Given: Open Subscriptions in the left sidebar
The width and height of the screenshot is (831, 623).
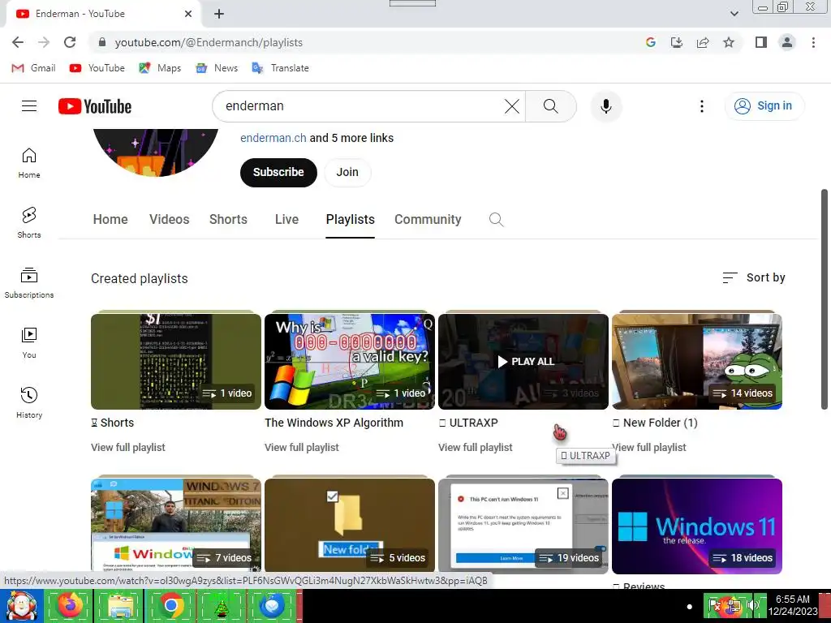Looking at the screenshot, I should pos(29,283).
